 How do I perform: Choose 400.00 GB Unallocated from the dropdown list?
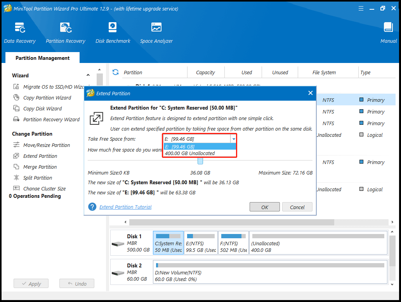[190, 153]
